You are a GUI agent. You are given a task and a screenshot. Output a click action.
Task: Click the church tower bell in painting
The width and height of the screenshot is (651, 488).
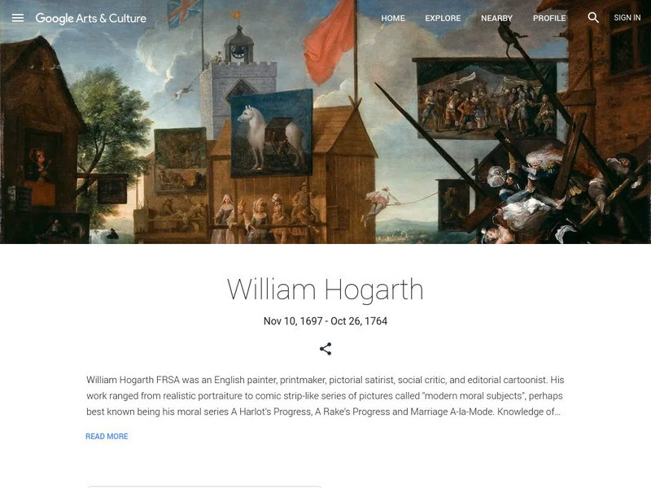[x=238, y=49]
